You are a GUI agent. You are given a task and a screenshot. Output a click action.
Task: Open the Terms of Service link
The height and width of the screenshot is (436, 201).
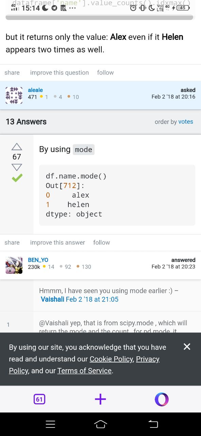84,371
